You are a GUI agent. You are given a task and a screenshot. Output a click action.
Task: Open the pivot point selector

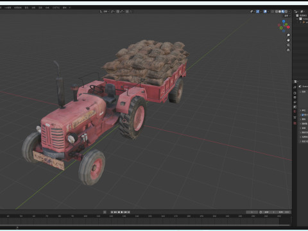coord(113,12)
